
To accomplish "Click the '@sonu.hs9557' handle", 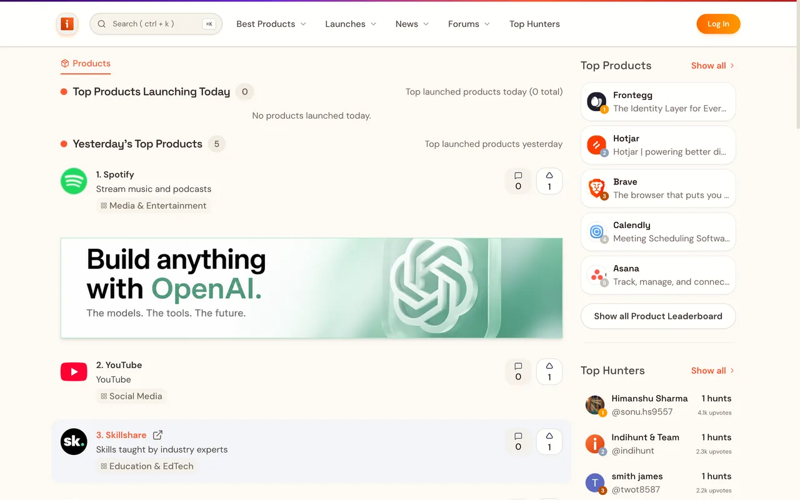I will [642, 412].
